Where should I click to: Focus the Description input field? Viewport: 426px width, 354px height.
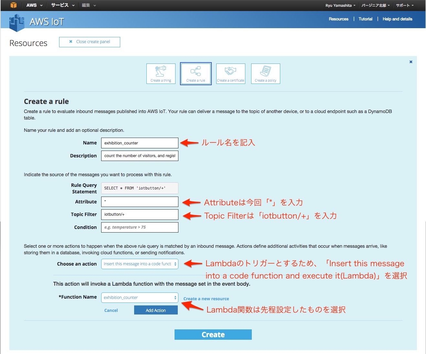pos(140,156)
